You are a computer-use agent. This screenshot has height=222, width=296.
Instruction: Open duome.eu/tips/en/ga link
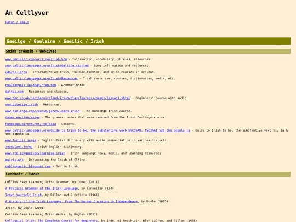point(22,117)
